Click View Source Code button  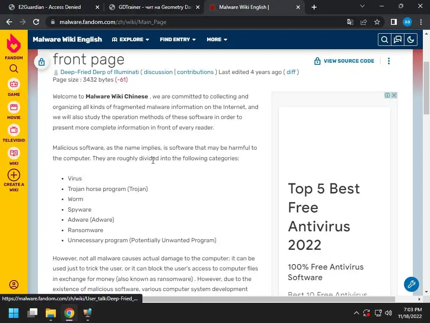(344, 61)
